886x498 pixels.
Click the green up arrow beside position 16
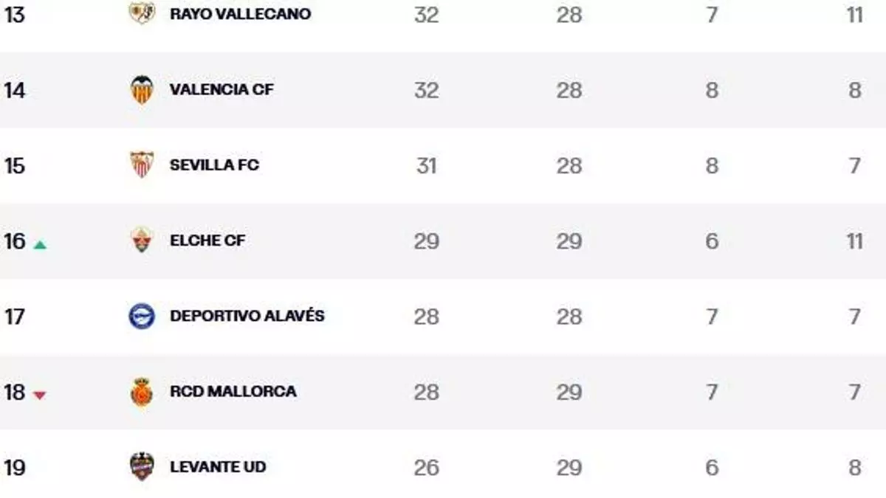[x=40, y=244]
